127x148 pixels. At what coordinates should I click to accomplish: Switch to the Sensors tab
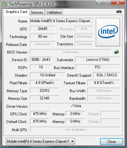click(37, 12)
